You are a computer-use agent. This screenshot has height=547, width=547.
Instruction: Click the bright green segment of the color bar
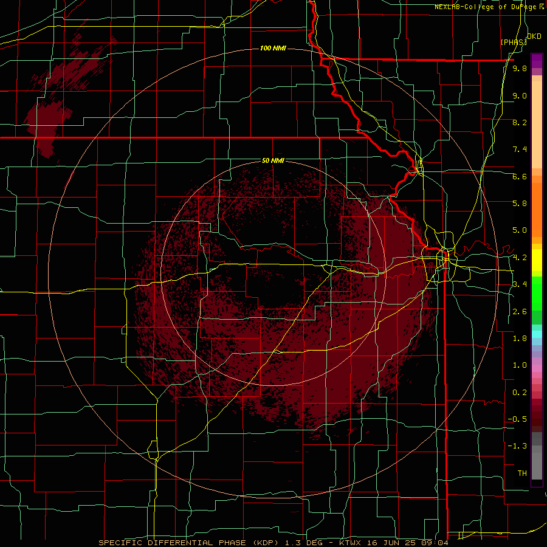(x=537, y=293)
